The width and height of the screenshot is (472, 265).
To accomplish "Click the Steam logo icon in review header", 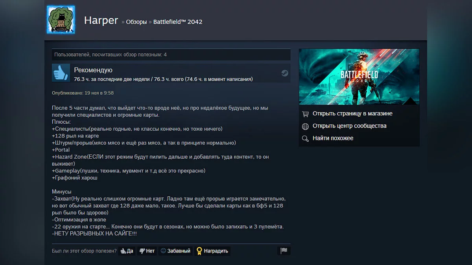I will coord(285,73).
